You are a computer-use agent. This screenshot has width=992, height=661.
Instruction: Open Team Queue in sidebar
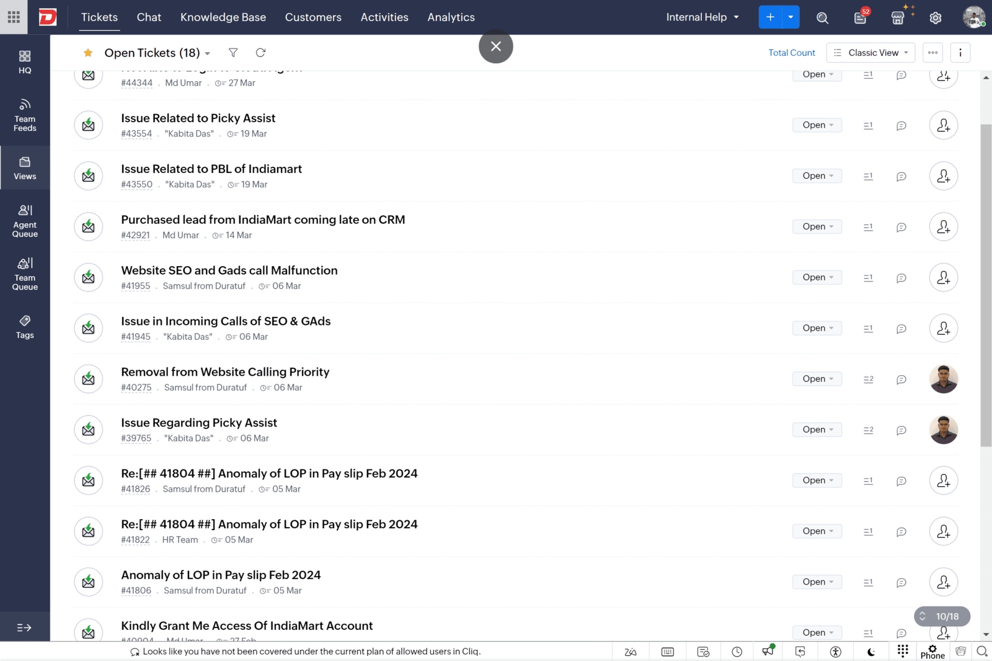tap(25, 274)
